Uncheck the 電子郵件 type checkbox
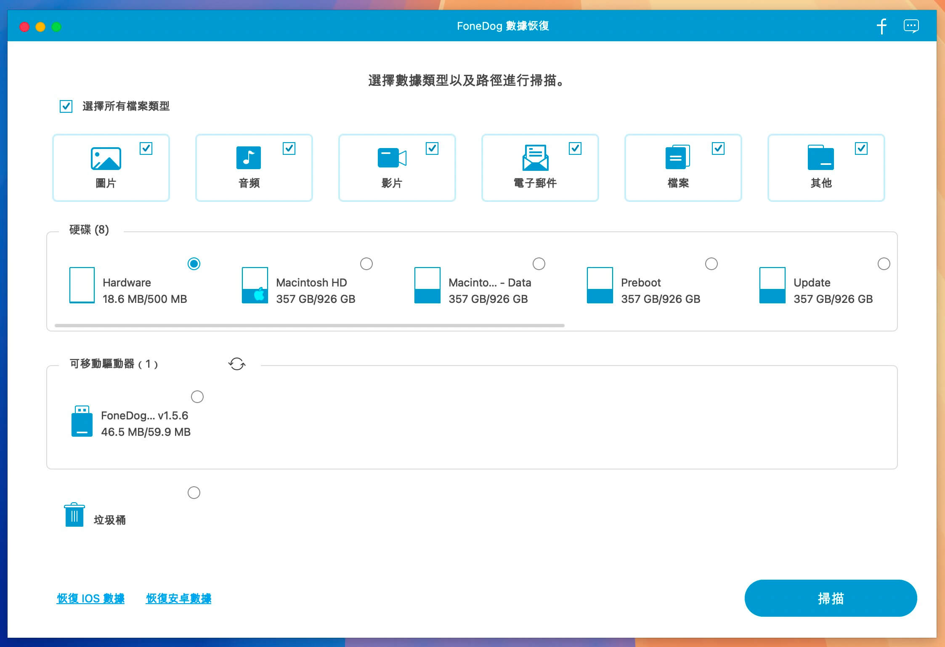Viewport: 945px width, 647px height. [x=575, y=148]
